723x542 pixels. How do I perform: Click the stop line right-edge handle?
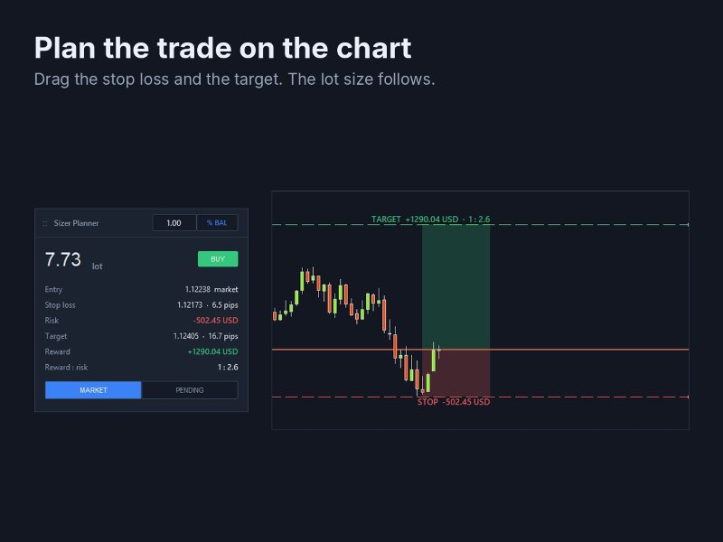click(x=689, y=397)
